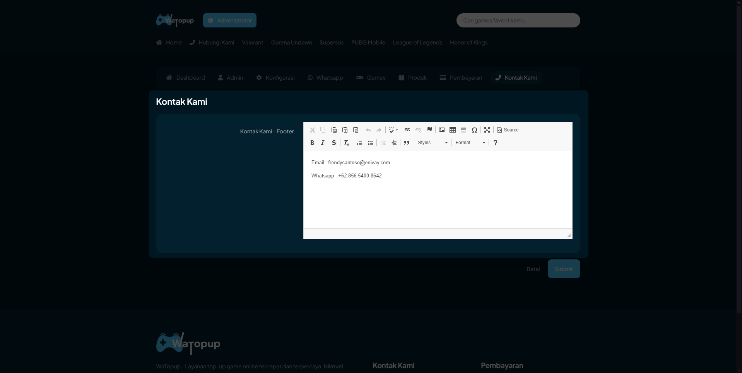Screen dimensions: 742x373
Task: Click Increase Indent icon
Action: (x=394, y=143)
